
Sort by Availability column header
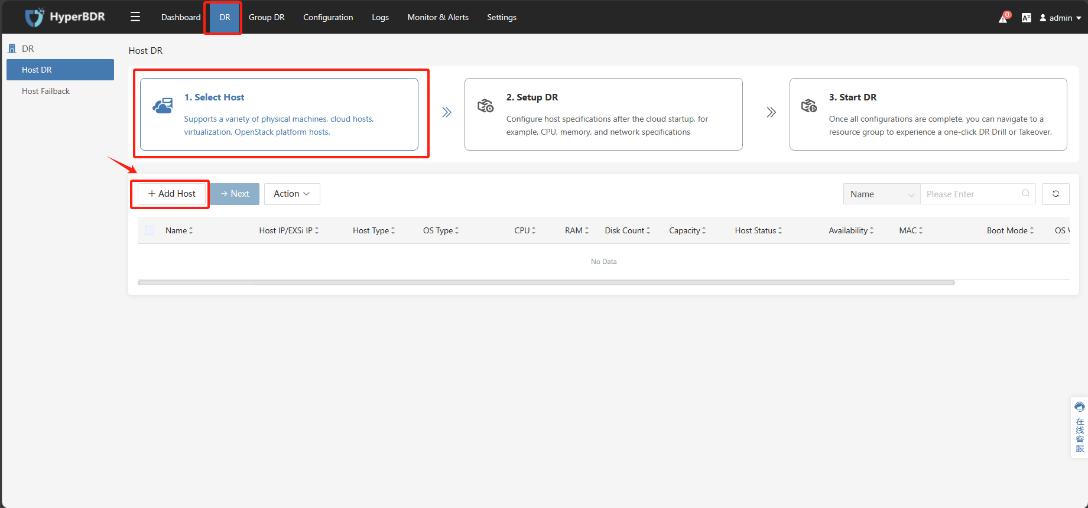pyautogui.click(x=851, y=230)
